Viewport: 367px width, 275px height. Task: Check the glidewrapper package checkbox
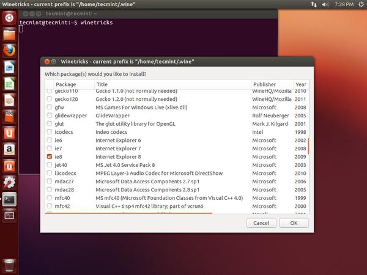50,116
